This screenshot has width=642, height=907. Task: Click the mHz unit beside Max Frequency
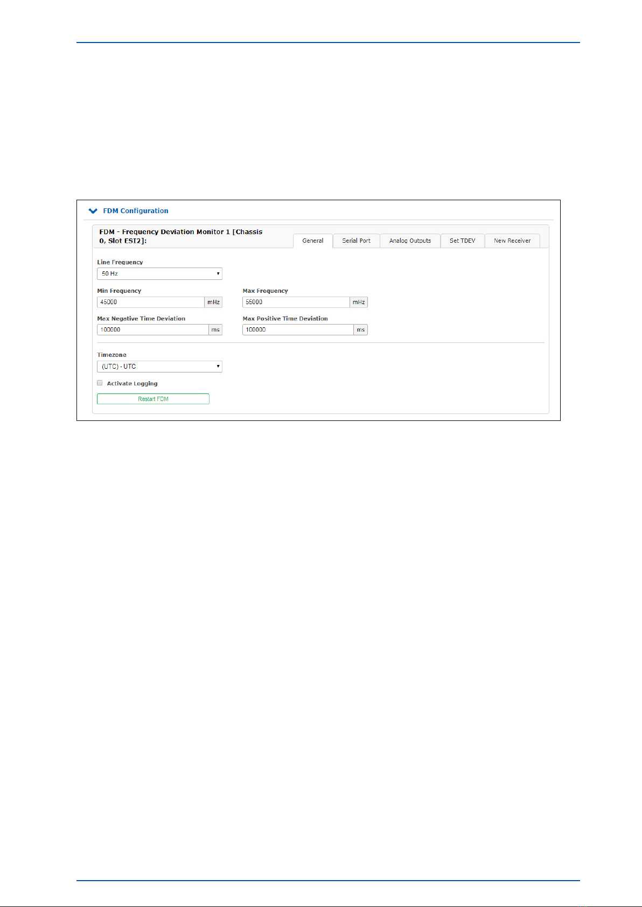(x=359, y=302)
